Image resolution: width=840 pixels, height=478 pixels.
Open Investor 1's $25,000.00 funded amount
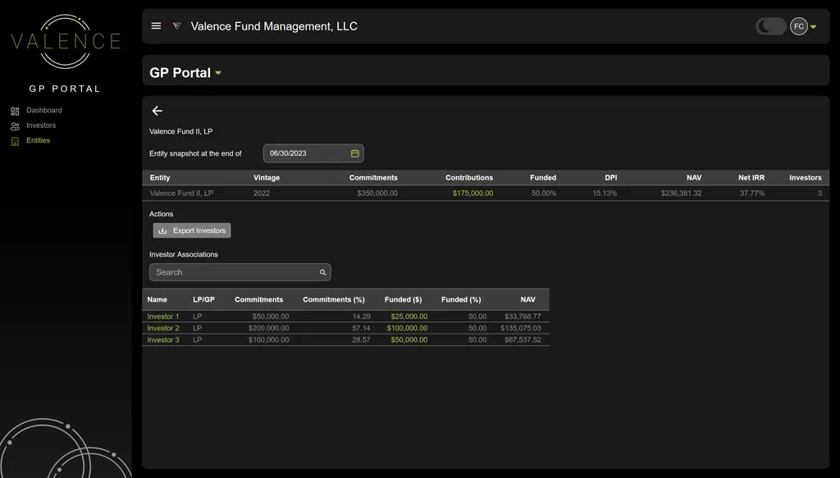click(409, 316)
